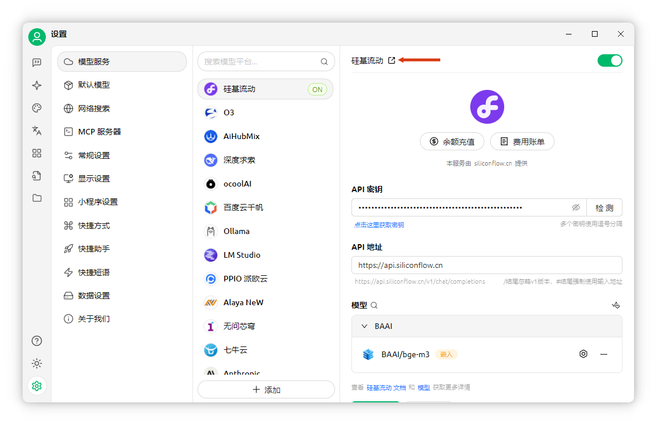Select the 默认模型 settings menu item
Viewport: 657px width, 425px height.
[122, 85]
